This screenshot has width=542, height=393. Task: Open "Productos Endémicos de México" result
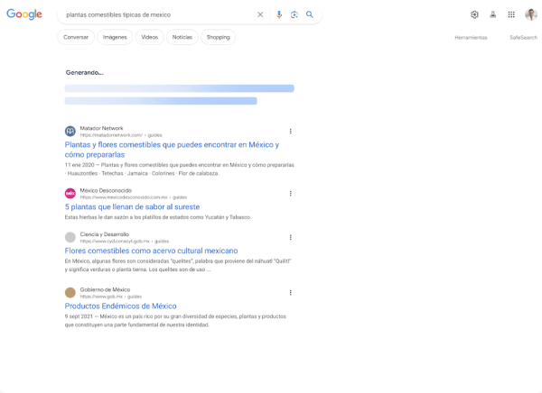point(120,306)
